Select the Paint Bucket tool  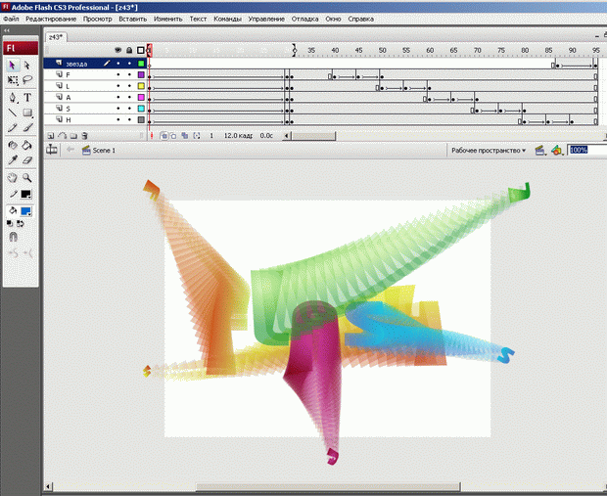click(x=26, y=145)
